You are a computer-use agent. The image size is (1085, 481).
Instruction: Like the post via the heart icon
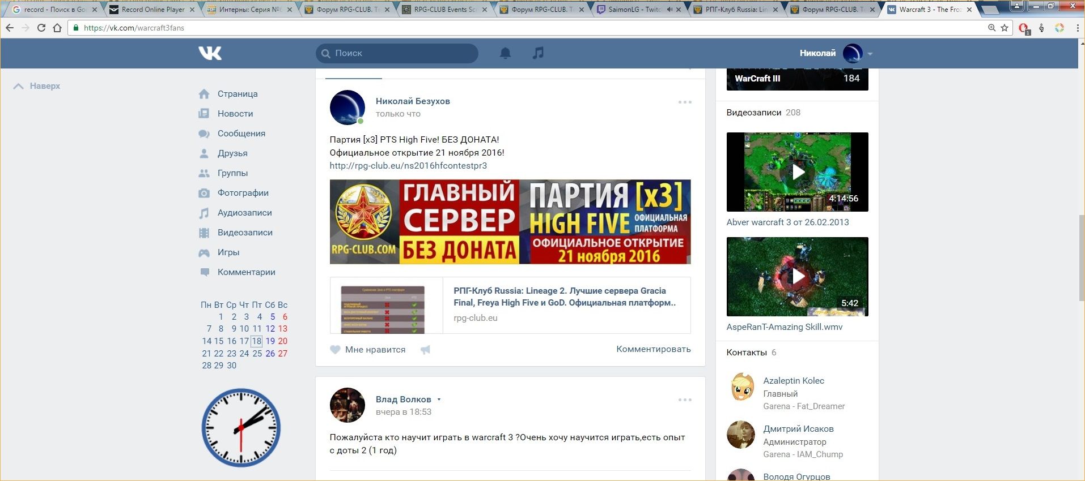pos(335,350)
